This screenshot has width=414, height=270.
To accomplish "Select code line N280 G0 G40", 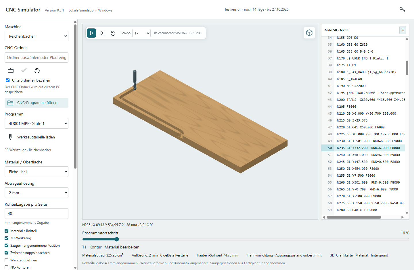I will tap(363, 210).
